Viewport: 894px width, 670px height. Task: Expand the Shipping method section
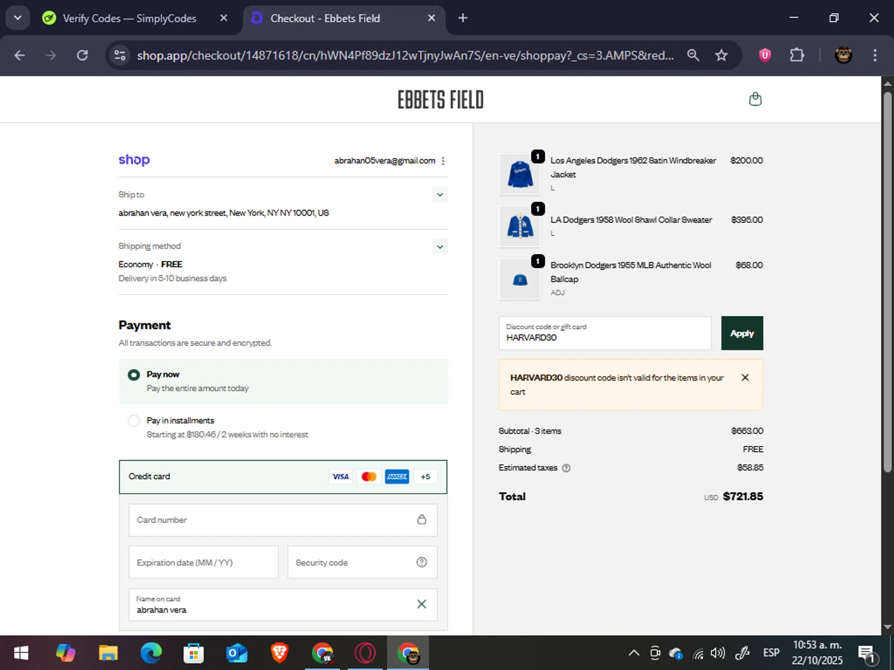(x=440, y=247)
